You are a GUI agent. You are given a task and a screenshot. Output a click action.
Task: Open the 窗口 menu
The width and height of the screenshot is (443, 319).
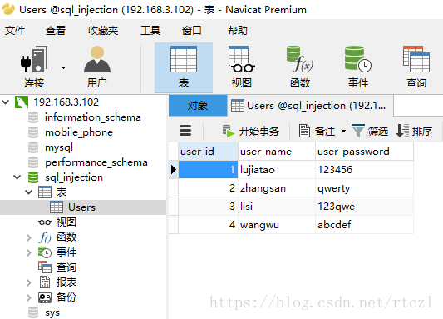tap(191, 30)
